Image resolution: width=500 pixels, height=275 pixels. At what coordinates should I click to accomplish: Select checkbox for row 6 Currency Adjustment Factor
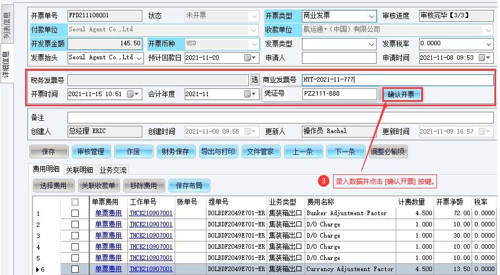[75, 269]
